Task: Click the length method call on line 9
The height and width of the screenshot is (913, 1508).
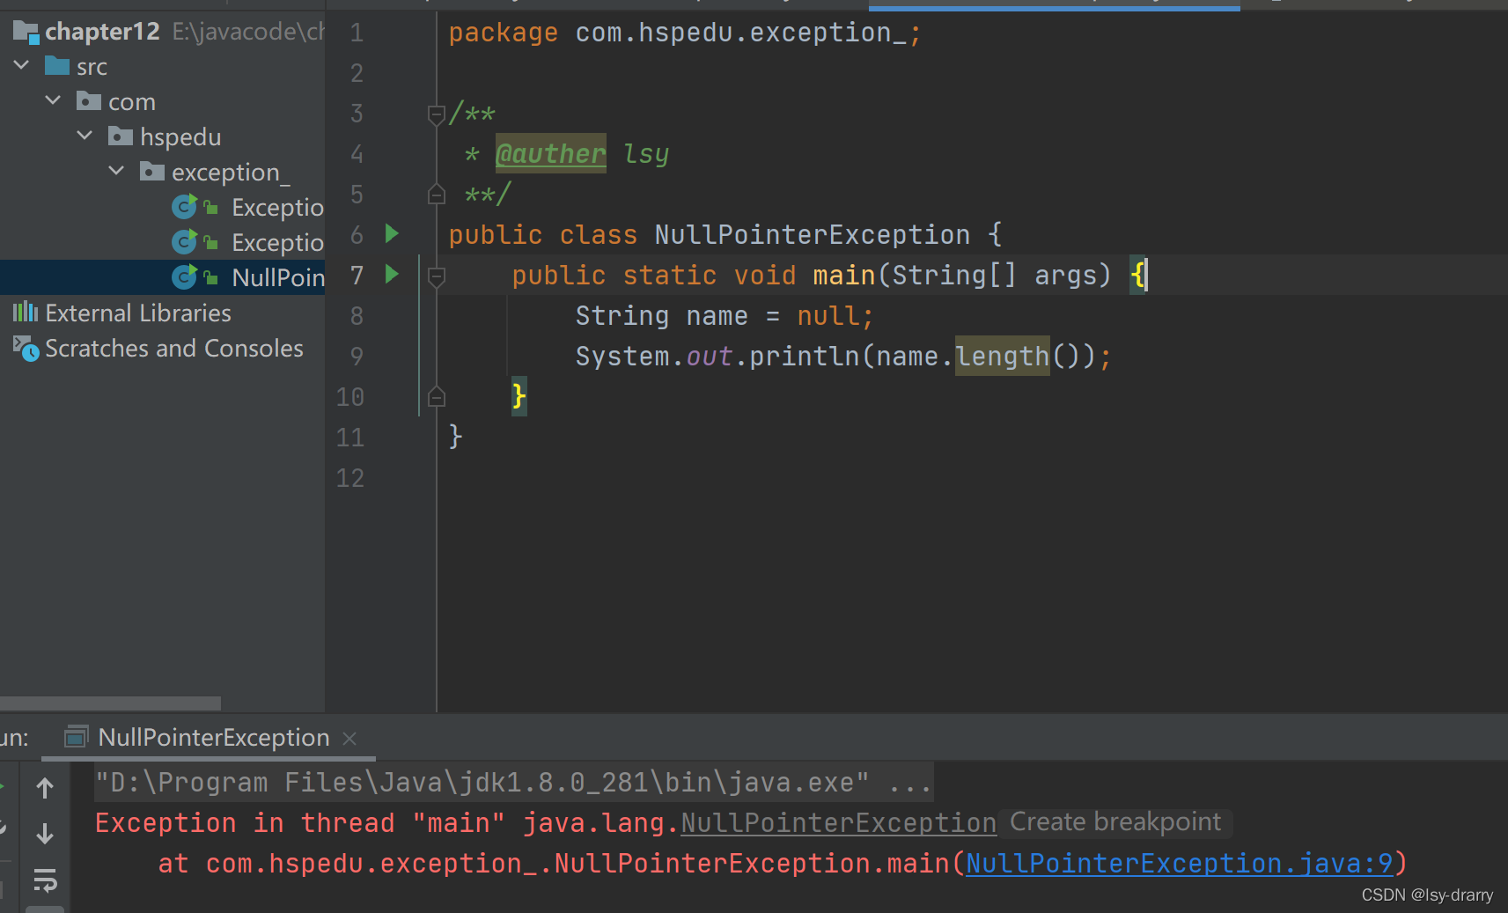Action: 1003,356
